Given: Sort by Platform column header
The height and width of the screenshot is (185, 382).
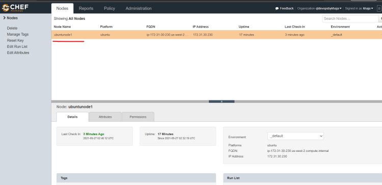Looking at the screenshot, I should [106, 27].
